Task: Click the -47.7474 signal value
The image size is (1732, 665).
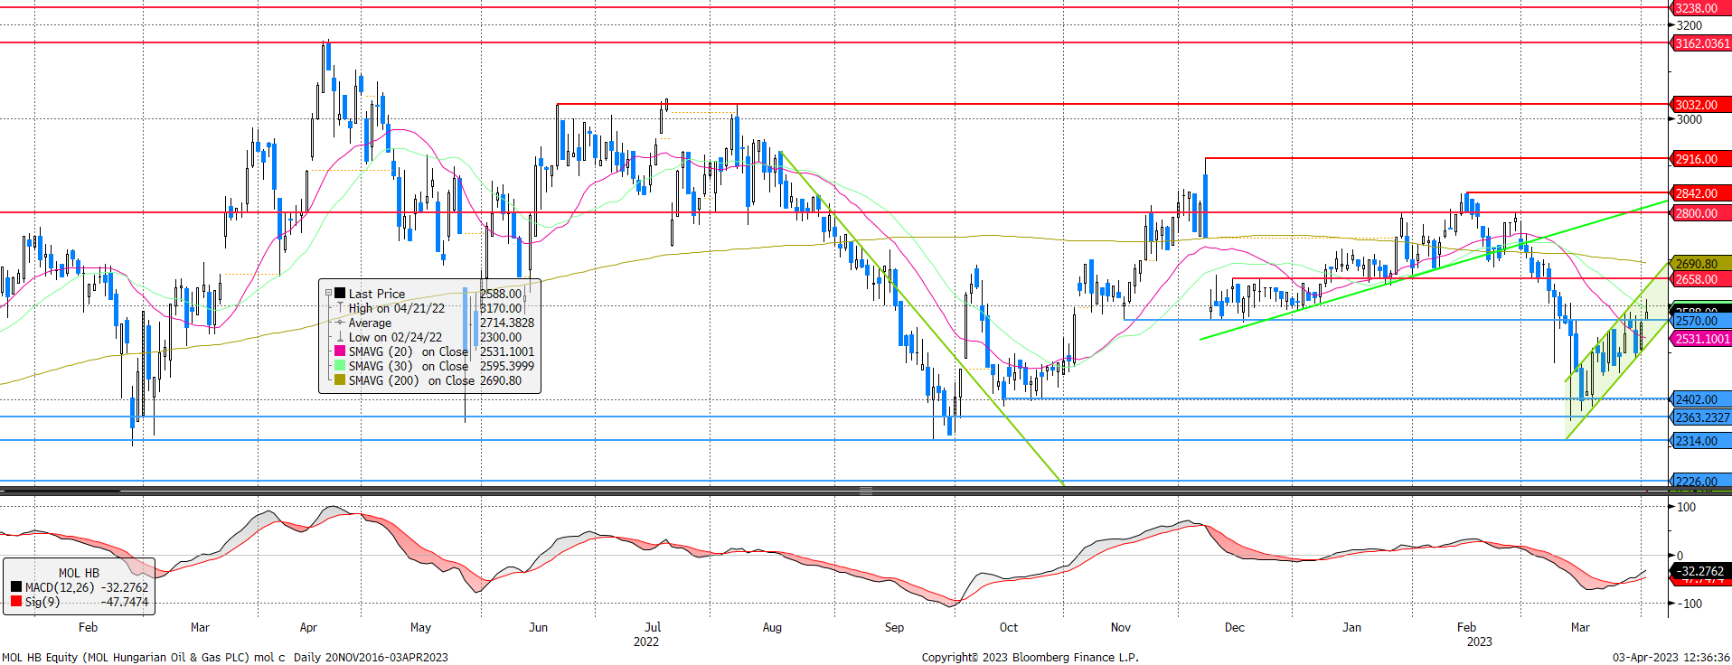Action: point(125,602)
